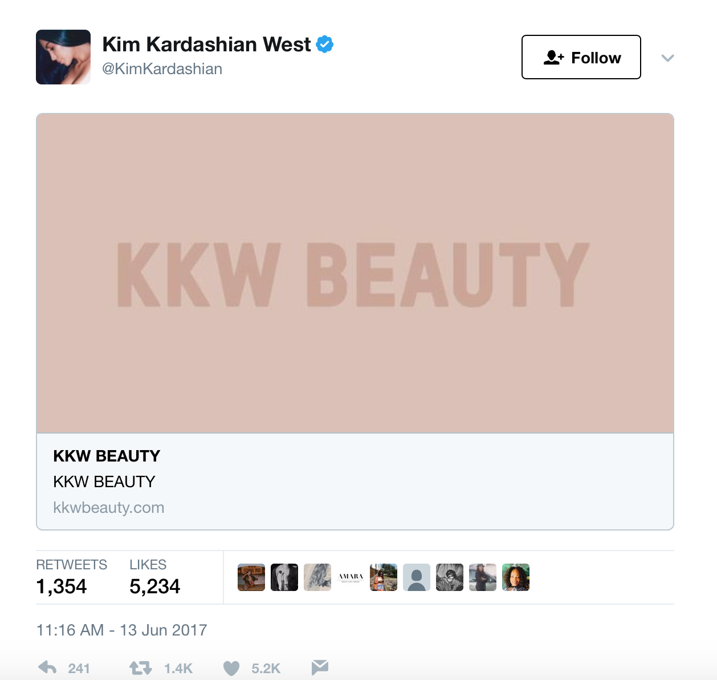
Task: Click the default gray silhouette avatar
Action: pos(417,577)
